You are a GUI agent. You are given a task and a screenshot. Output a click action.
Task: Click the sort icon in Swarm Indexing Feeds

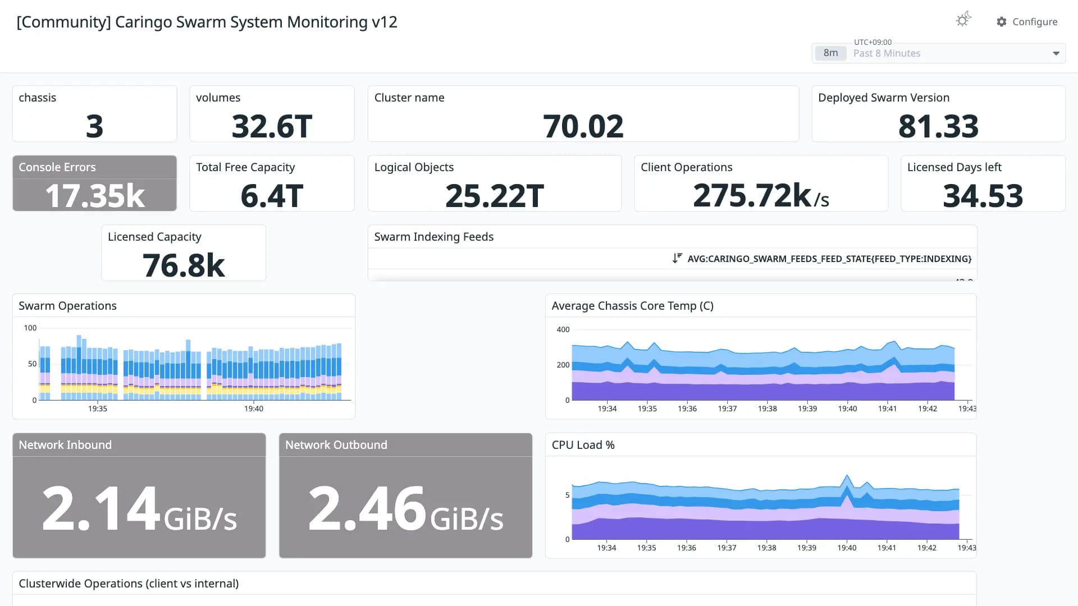pyautogui.click(x=677, y=258)
